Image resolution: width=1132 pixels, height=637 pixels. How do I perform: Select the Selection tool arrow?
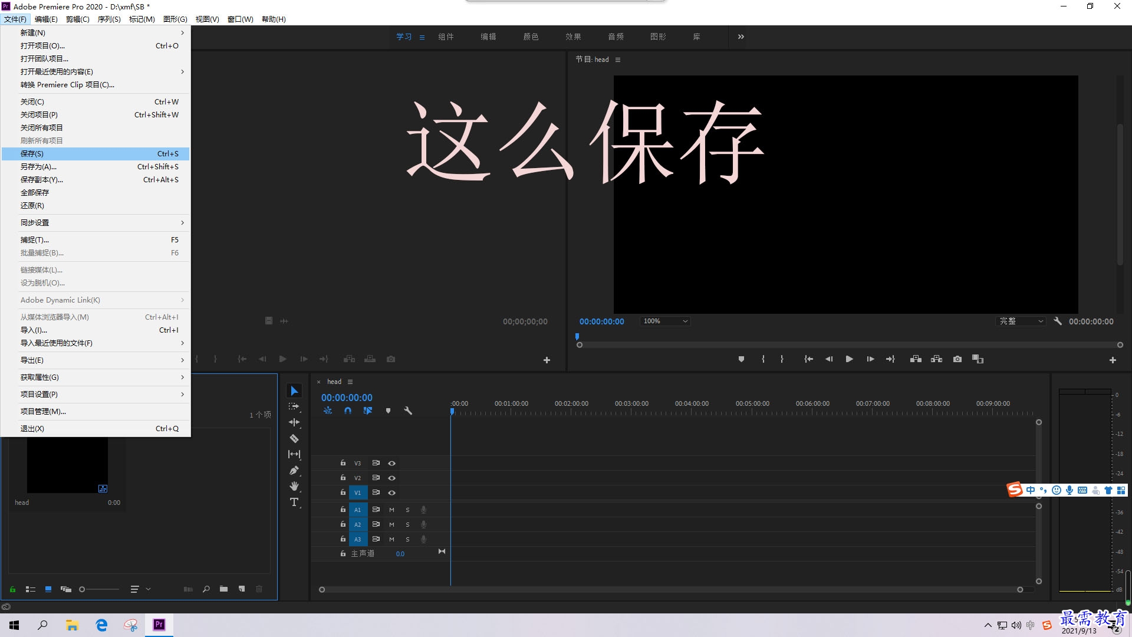294,391
